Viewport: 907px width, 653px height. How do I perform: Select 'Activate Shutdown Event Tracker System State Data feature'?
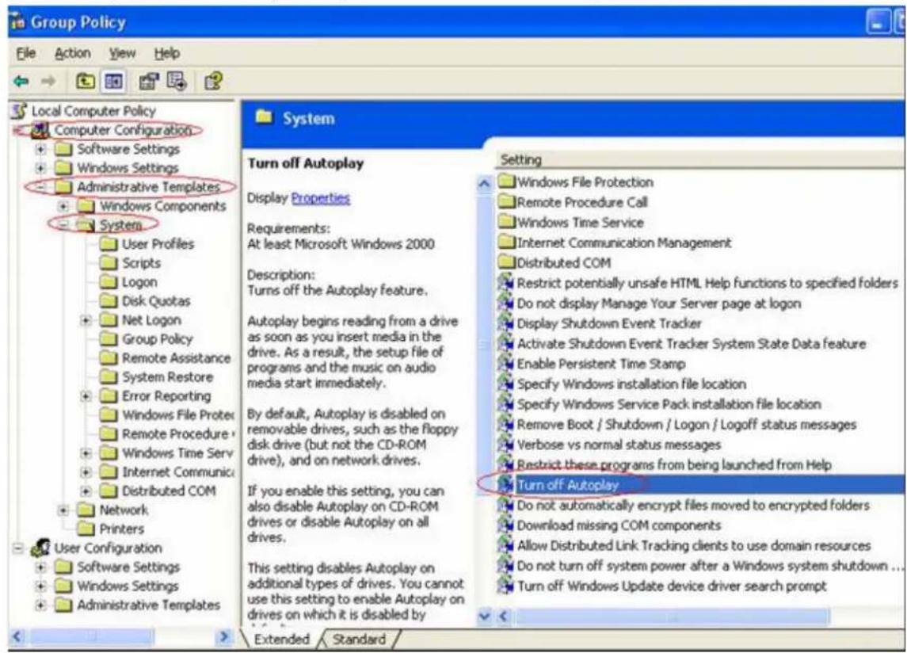tap(692, 343)
